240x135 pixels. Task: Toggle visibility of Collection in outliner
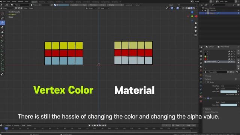pyautogui.click(x=238, y=10)
